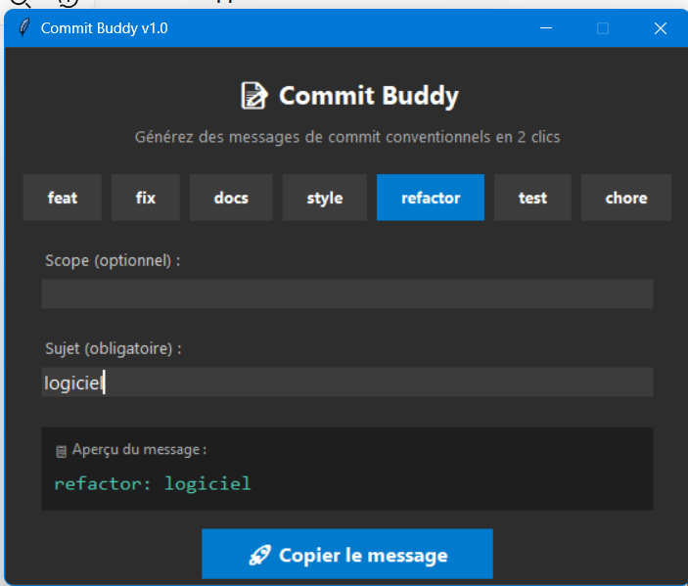Click the rocket icon on copy button
Image resolution: width=688 pixels, height=586 pixels.
[259, 555]
